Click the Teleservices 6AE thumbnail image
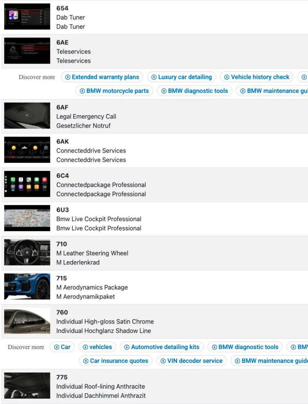The height and width of the screenshot is (404, 308). point(27,51)
